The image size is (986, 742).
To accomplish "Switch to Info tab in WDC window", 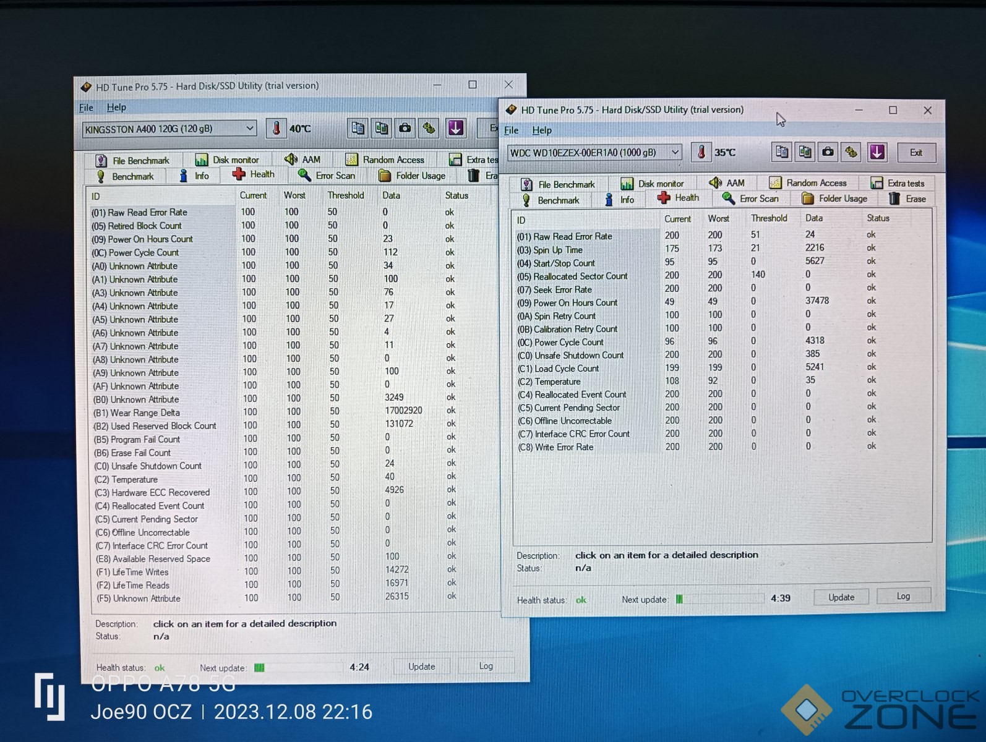I will (x=619, y=200).
